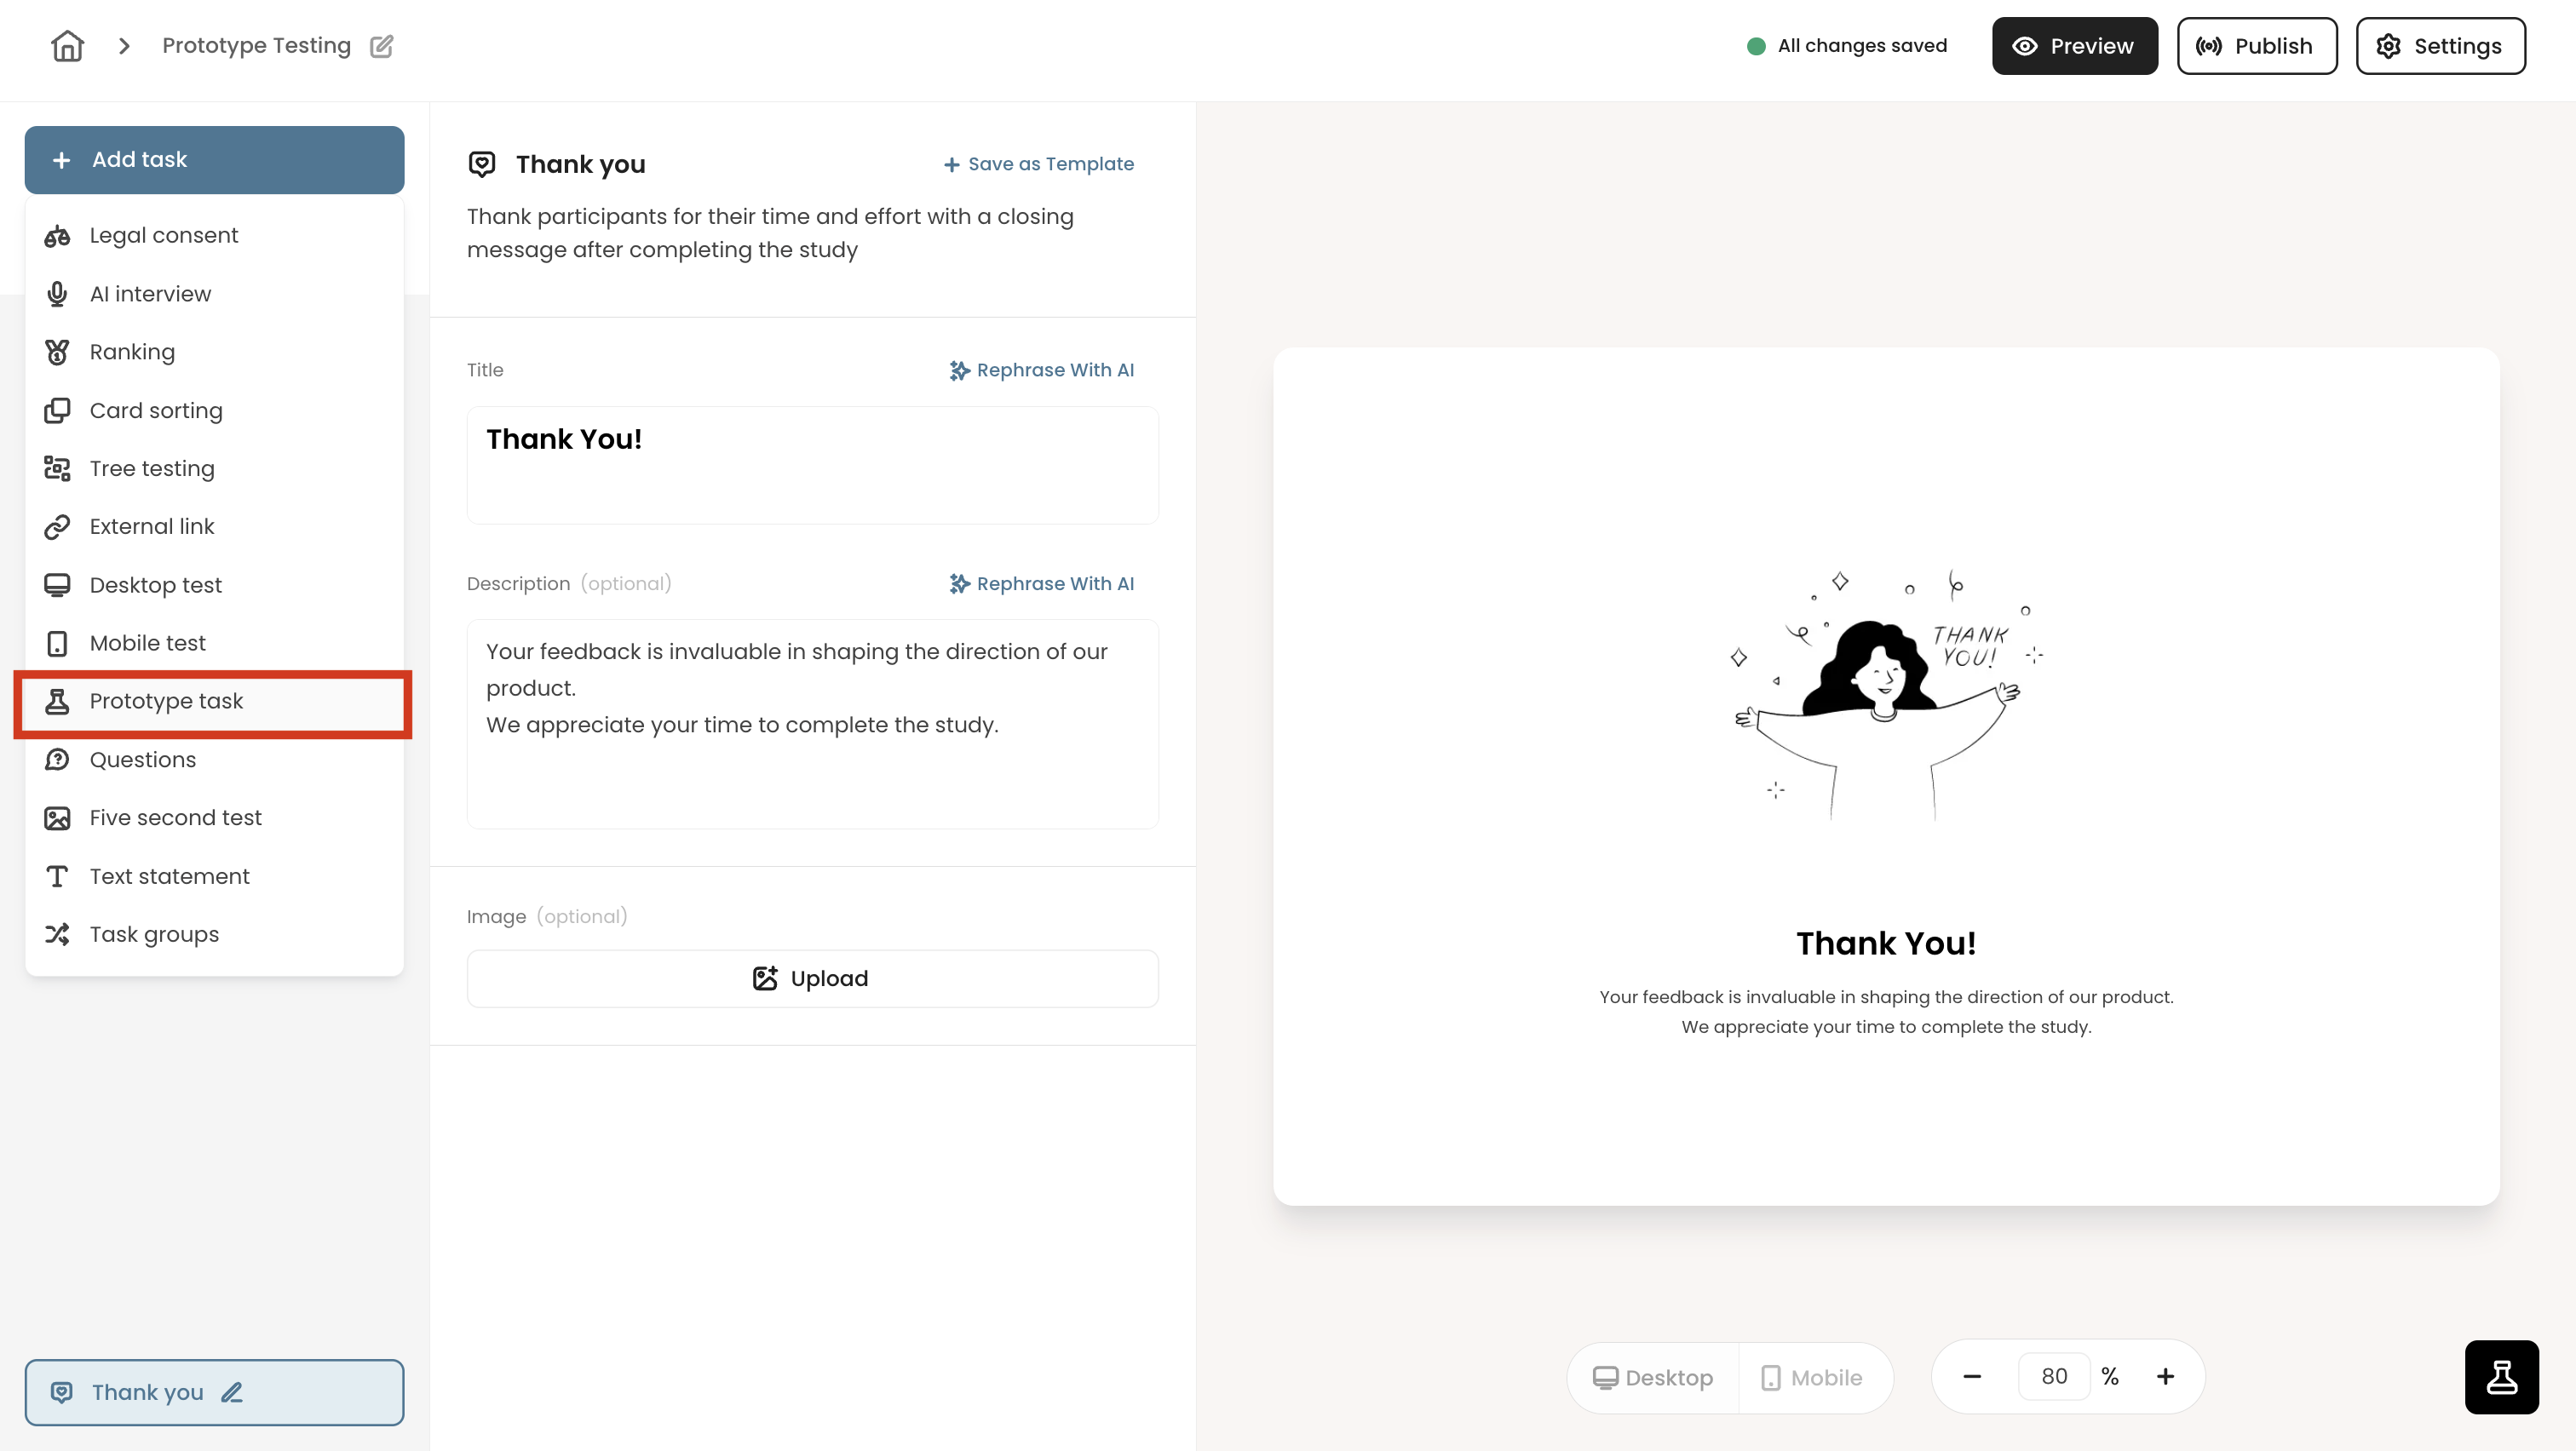This screenshot has width=2576, height=1451.
Task: Go to the home icon in breadcrumb
Action: coord(67,46)
